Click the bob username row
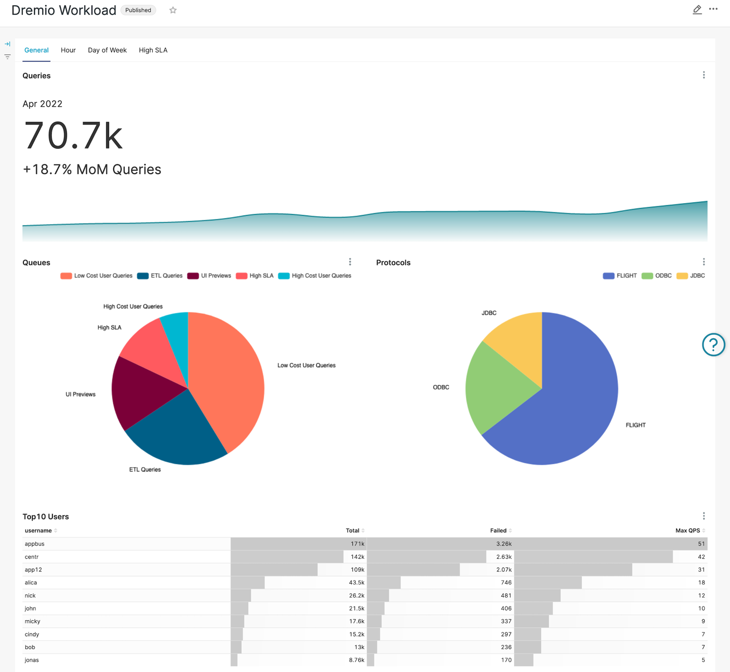 [x=29, y=648]
